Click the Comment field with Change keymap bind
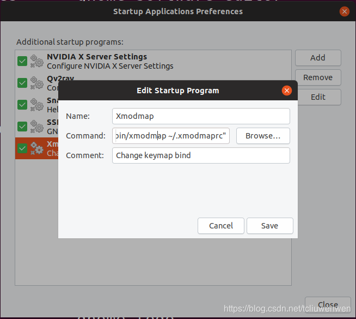Viewport: 356px width, 319px height. pyautogui.click(x=201, y=155)
